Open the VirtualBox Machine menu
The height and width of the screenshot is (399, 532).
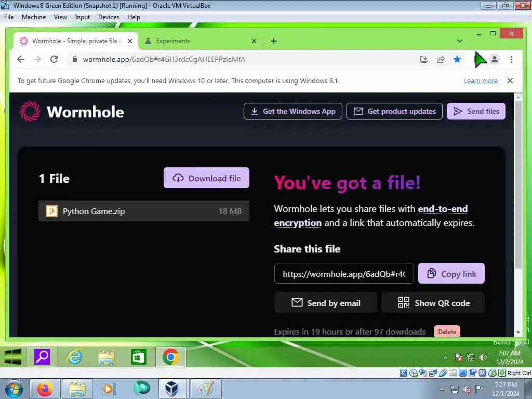pyautogui.click(x=34, y=17)
